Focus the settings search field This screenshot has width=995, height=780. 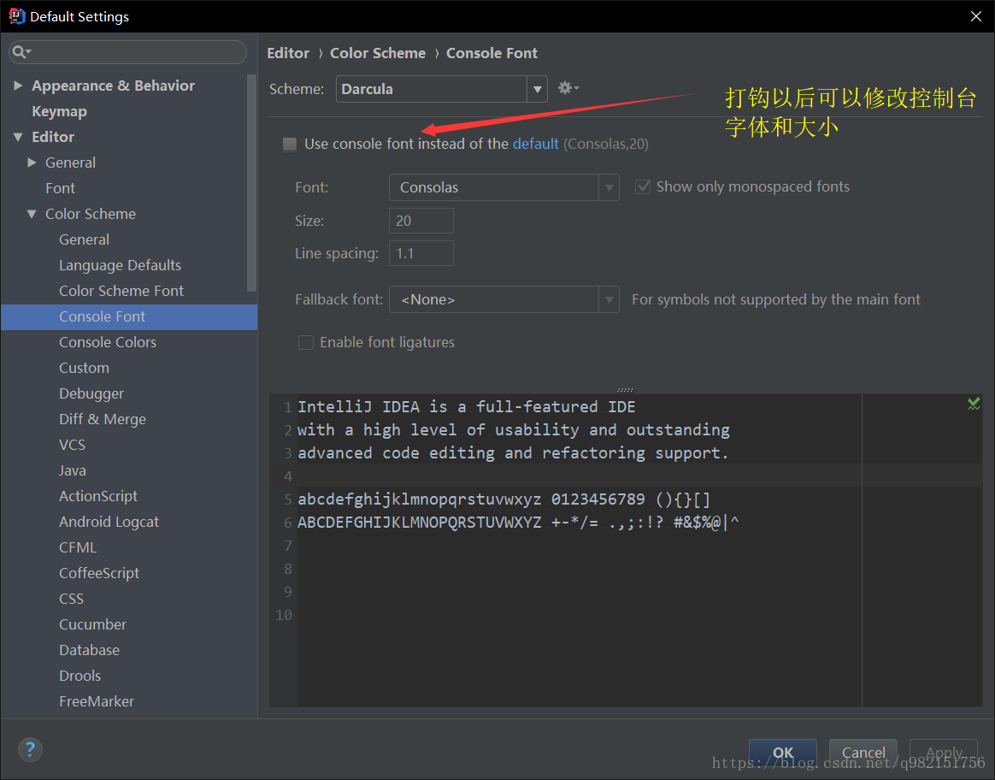[x=127, y=52]
